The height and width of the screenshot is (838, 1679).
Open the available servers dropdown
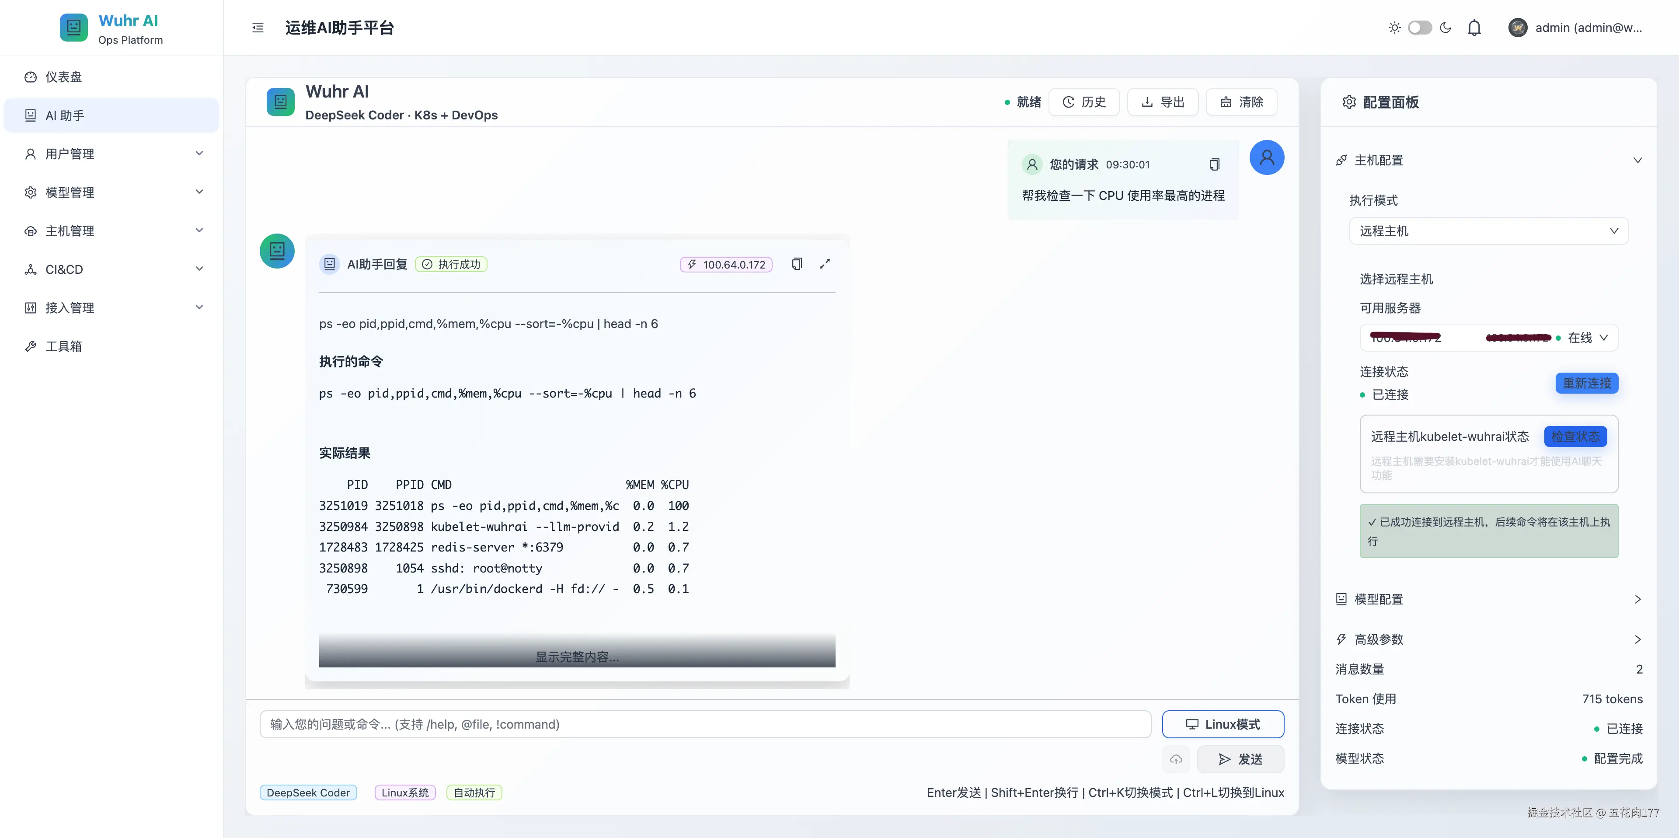[1489, 338]
